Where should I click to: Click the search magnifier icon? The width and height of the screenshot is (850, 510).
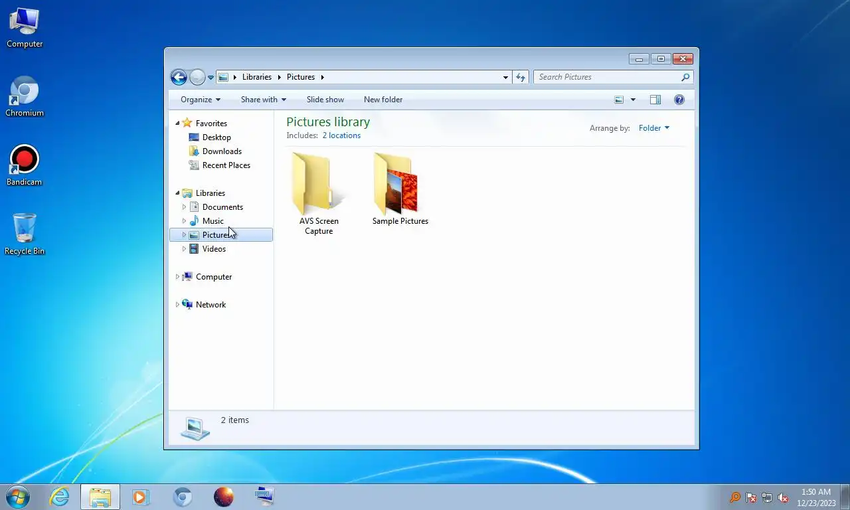686,77
